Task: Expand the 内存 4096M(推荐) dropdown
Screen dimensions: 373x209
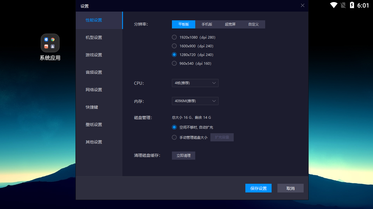Action: [x=195, y=101]
